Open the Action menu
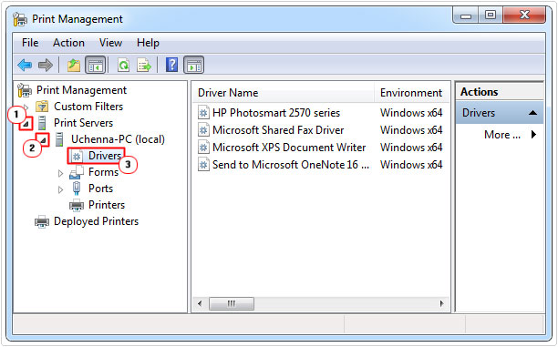 coord(68,43)
